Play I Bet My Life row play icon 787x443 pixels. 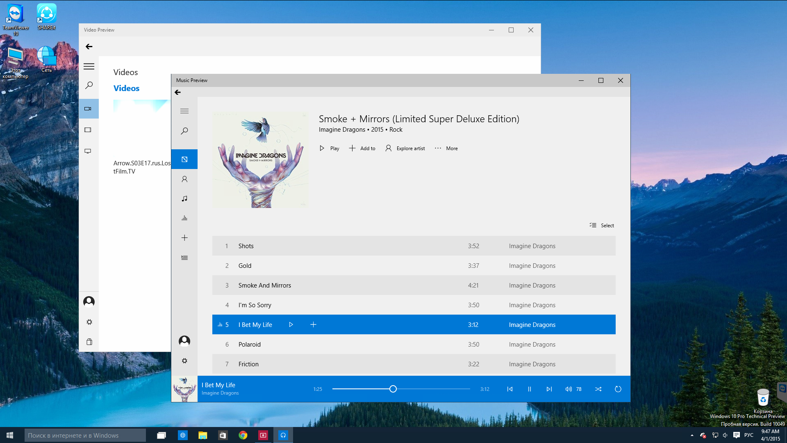291,325
